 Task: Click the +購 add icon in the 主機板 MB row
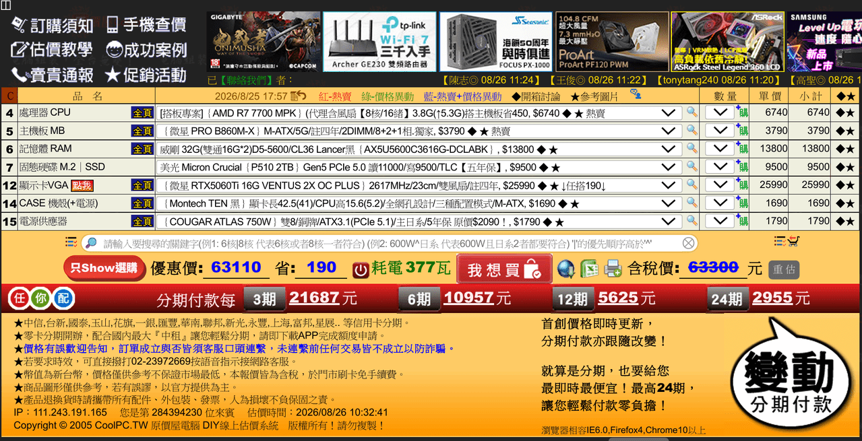click(x=742, y=130)
